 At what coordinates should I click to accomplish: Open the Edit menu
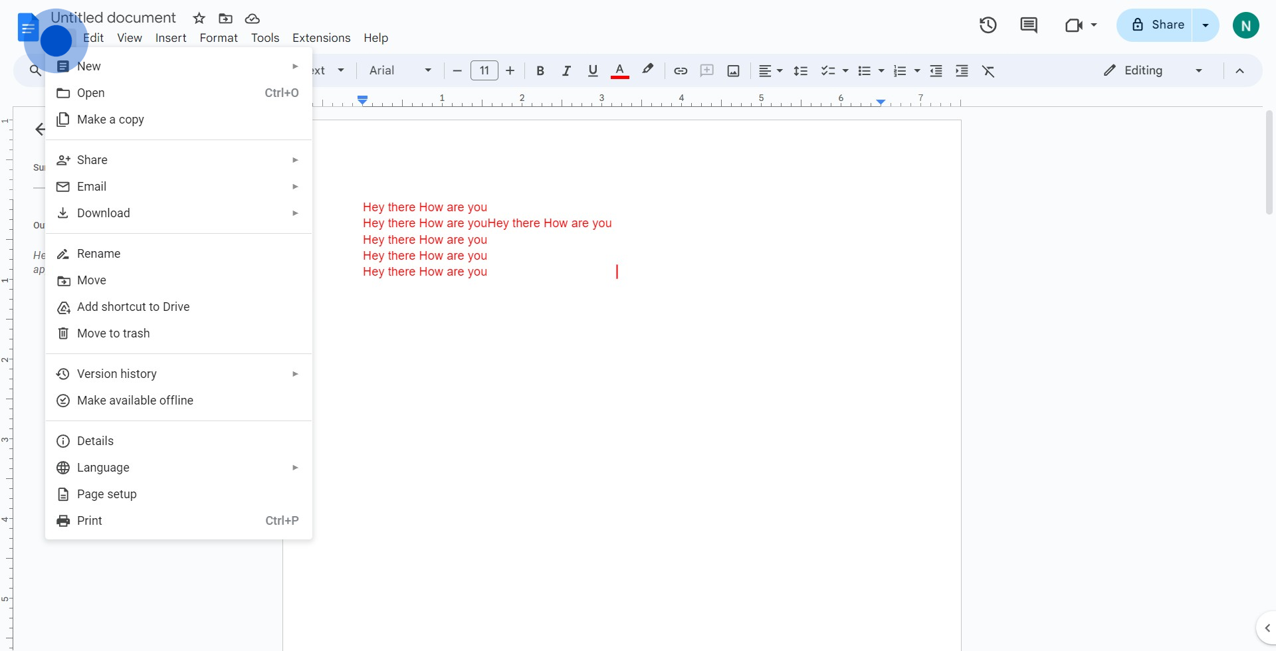(x=93, y=38)
